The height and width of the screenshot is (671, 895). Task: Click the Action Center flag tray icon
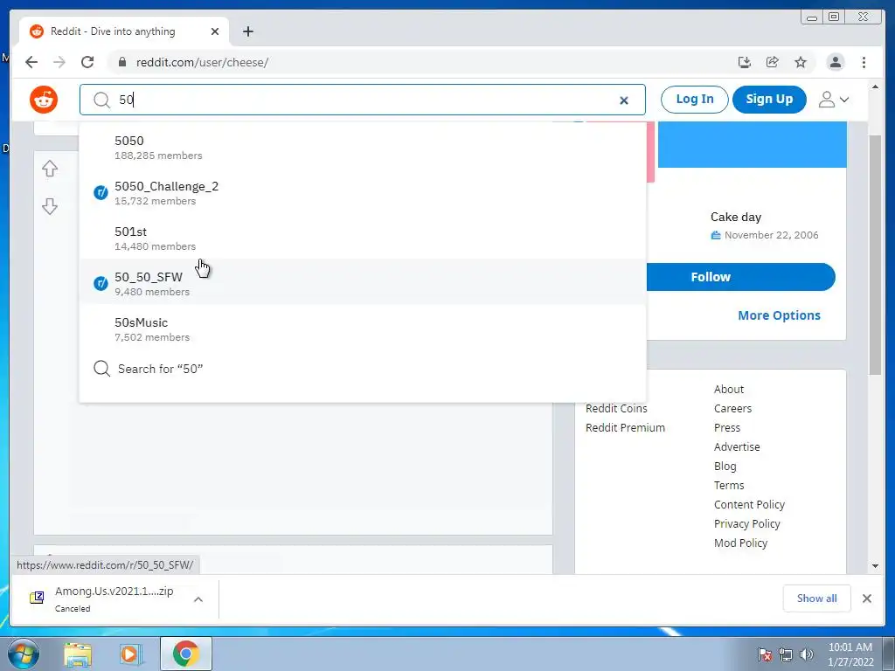[765, 654]
